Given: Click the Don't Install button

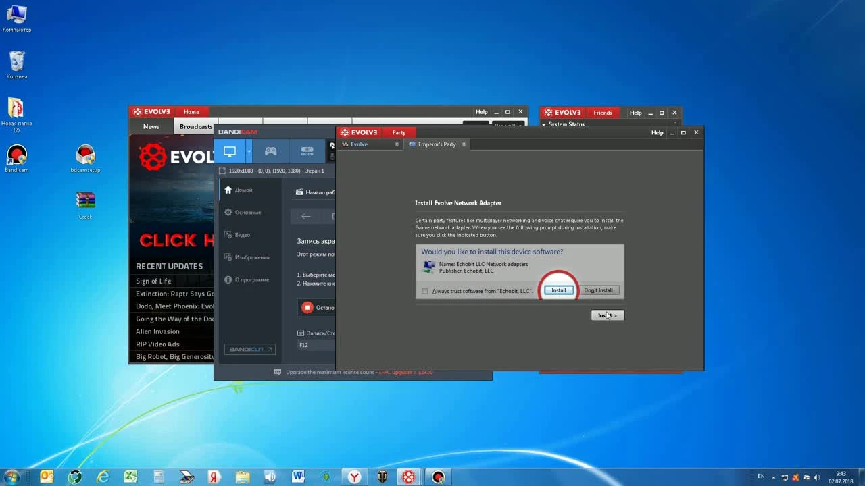Looking at the screenshot, I should [x=598, y=290].
